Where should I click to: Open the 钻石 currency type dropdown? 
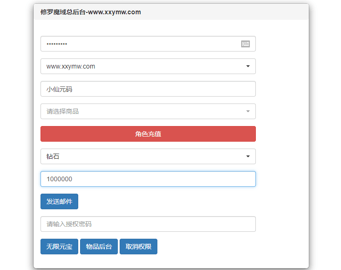[x=148, y=156]
